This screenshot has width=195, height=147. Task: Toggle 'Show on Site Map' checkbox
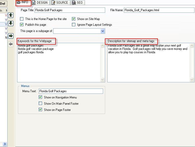[x=74, y=19]
